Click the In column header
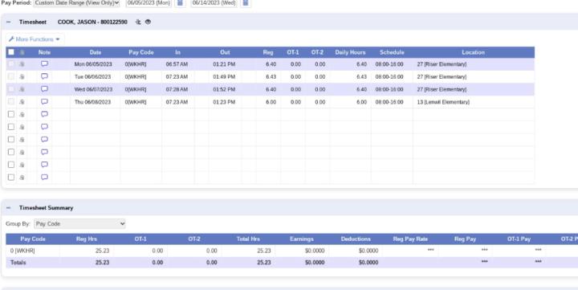This screenshot has width=578, height=290. point(177,52)
